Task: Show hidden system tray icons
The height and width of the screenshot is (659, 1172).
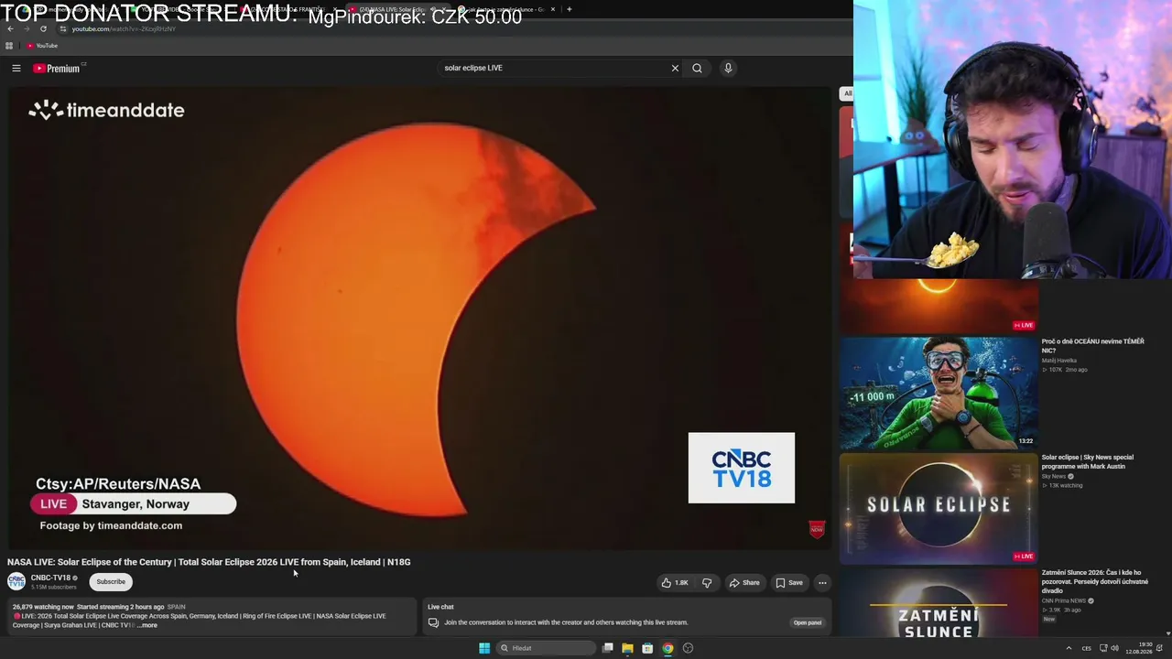Action: click(1069, 648)
